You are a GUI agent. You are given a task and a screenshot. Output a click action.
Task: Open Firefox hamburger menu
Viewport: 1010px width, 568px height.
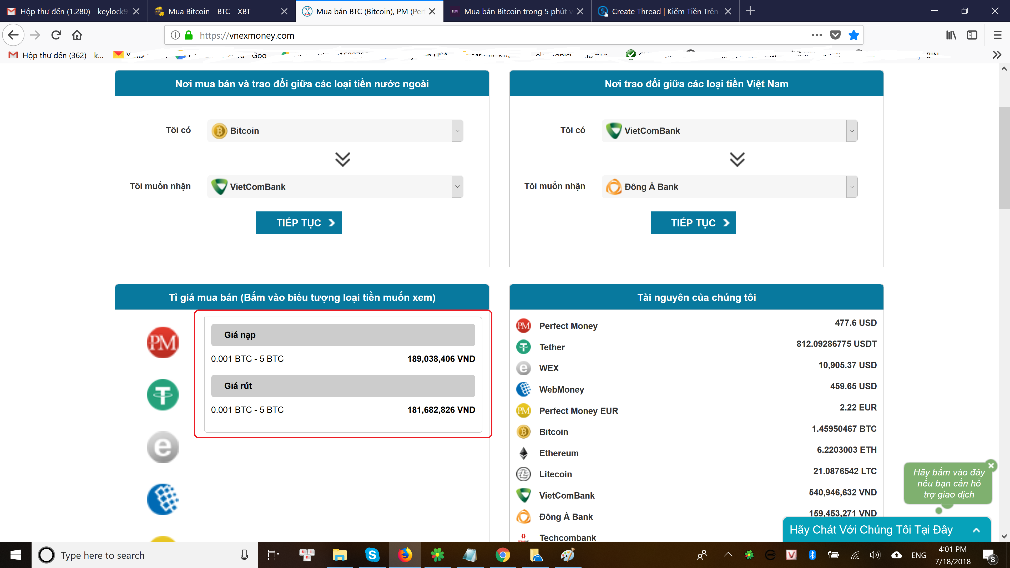(x=997, y=35)
